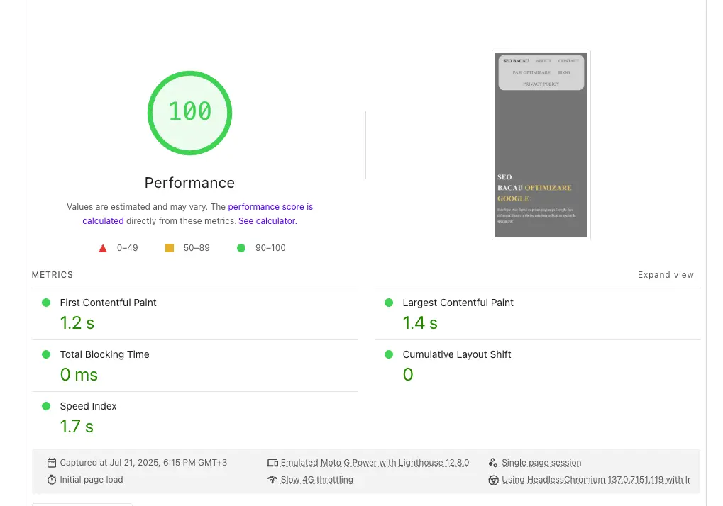Click the 100 Performance score gauge

[189, 112]
